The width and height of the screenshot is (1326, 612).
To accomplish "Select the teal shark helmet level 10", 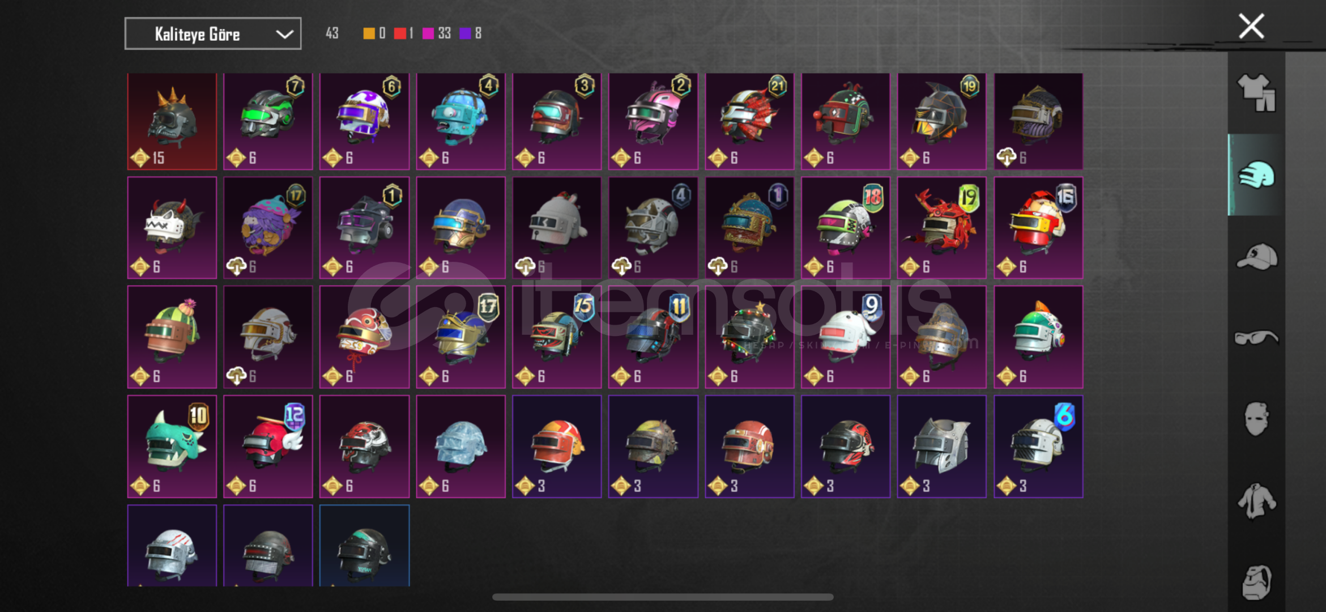I will click(x=172, y=447).
